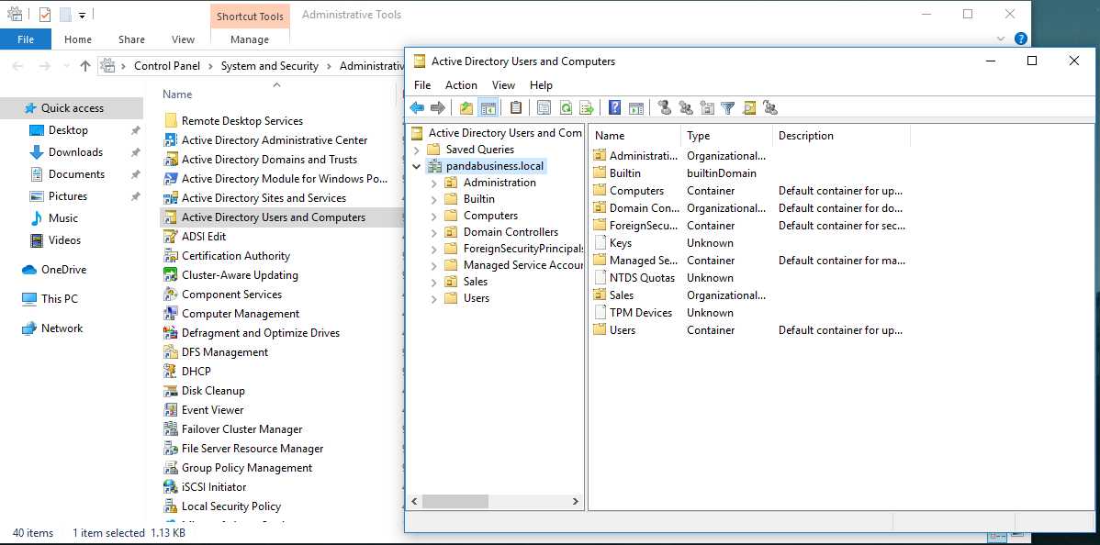Click the Properties icon in Explorer's quick access toolbar
This screenshot has width=1100, height=545.
click(45, 14)
